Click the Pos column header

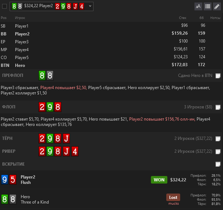[x=4, y=18]
